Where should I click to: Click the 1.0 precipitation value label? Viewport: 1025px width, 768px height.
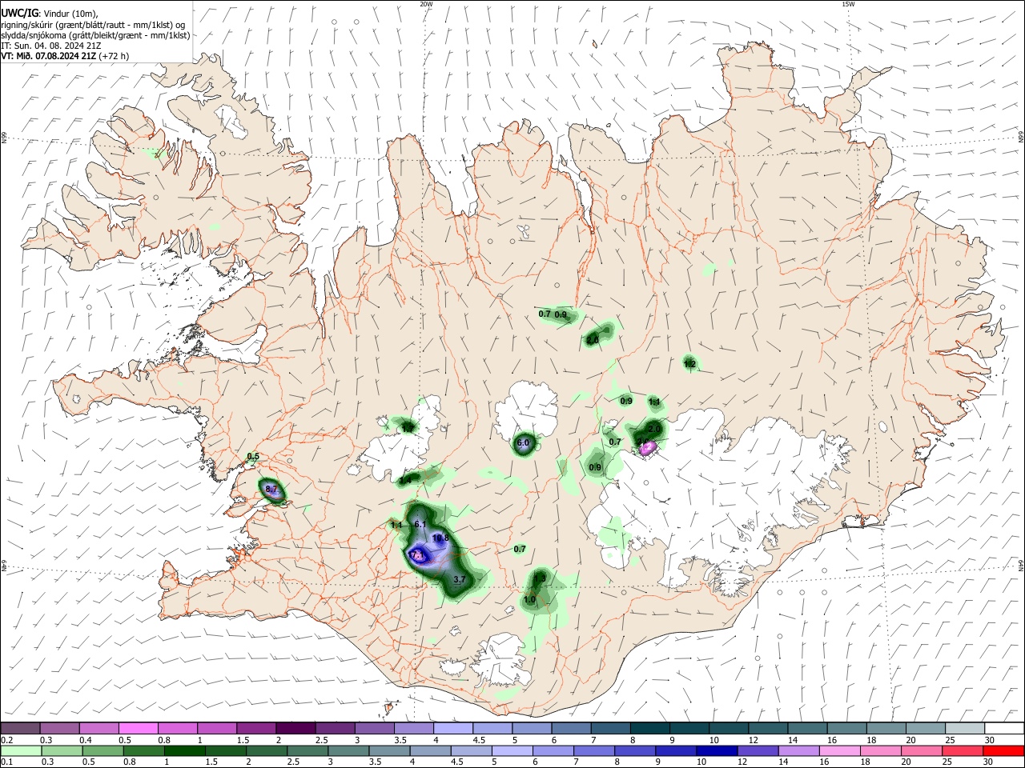pos(529,599)
